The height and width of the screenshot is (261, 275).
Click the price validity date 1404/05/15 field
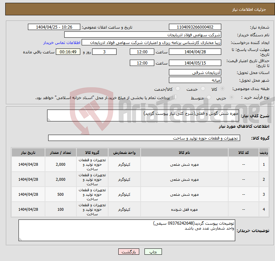[x=195, y=63]
